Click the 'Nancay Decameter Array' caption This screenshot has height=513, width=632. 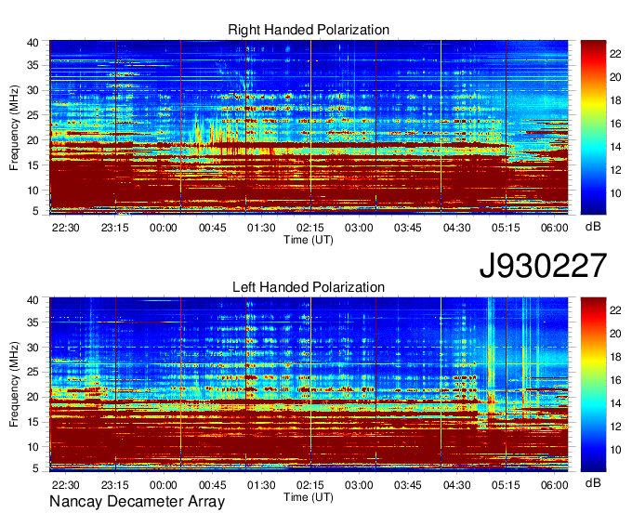click(x=137, y=502)
